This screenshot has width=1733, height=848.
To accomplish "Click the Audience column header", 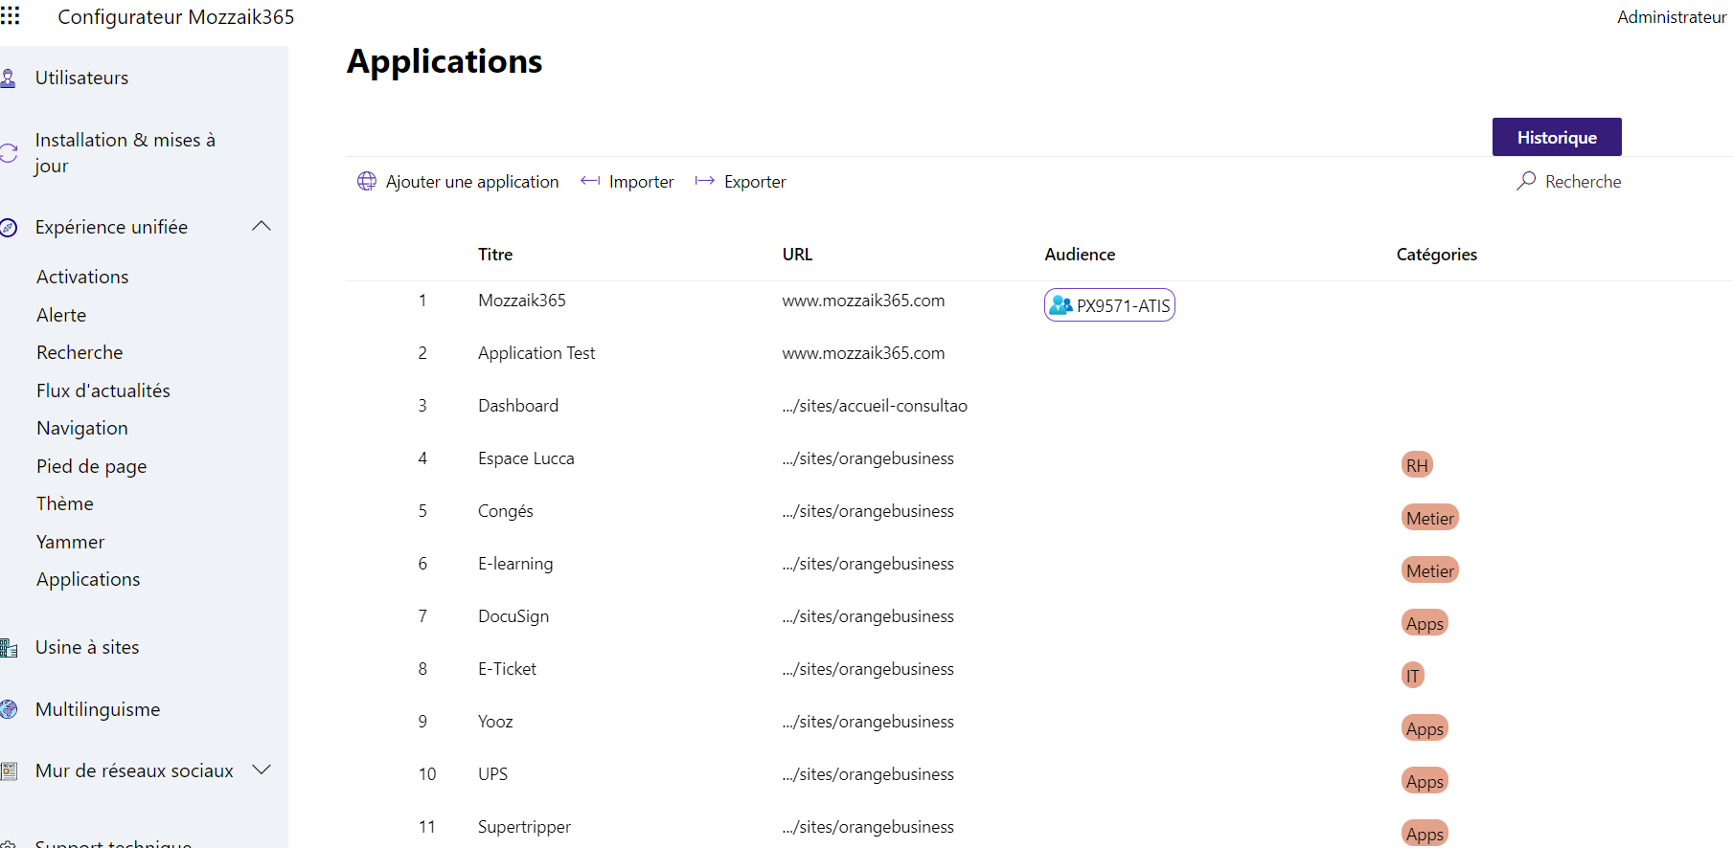I will coord(1080,255).
